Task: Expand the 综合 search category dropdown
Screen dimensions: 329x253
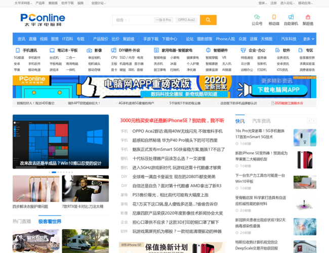Action: pos(121,20)
